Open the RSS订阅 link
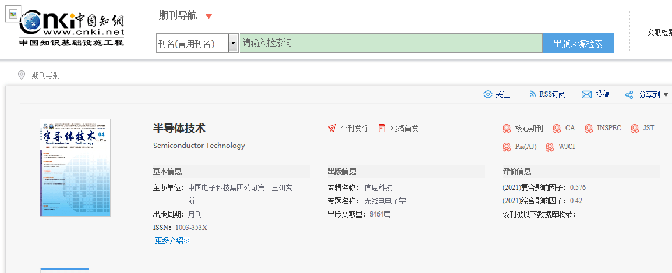Screen dimensions: 672x273 point(553,94)
